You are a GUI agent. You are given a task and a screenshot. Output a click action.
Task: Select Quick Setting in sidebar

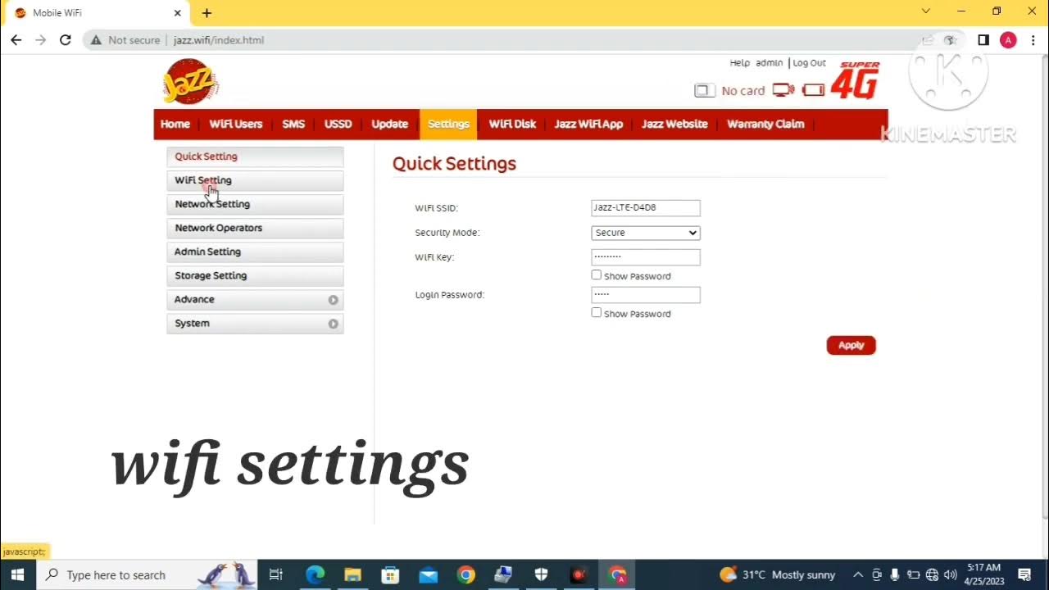255,157
